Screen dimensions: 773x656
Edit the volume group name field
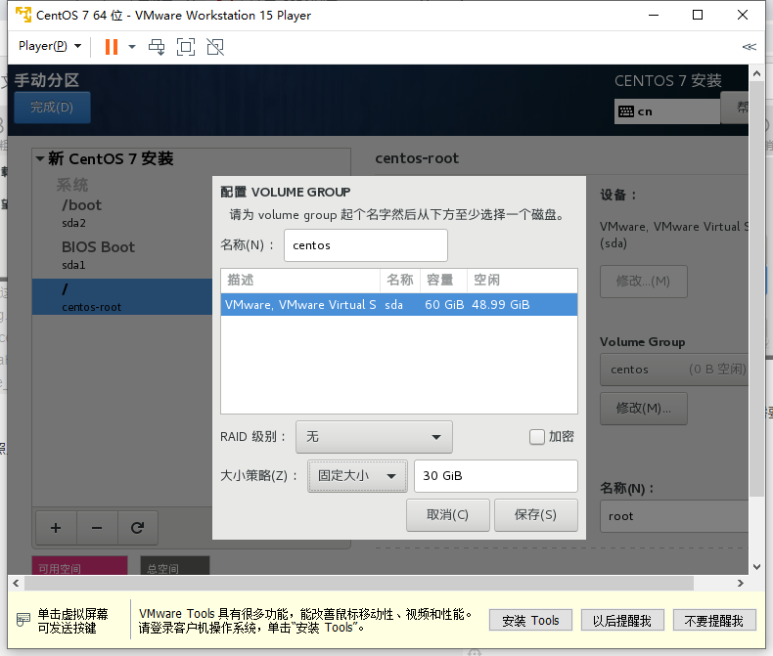click(x=366, y=245)
